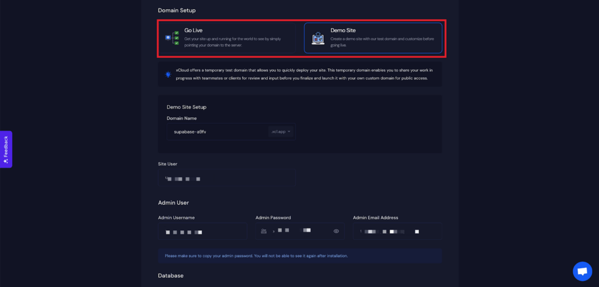This screenshot has height=287, width=599.
Task: Click the Demo Site Setup heading
Action: click(x=187, y=107)
